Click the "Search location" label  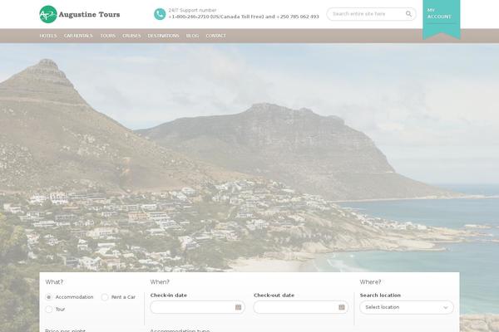point(380,295)
